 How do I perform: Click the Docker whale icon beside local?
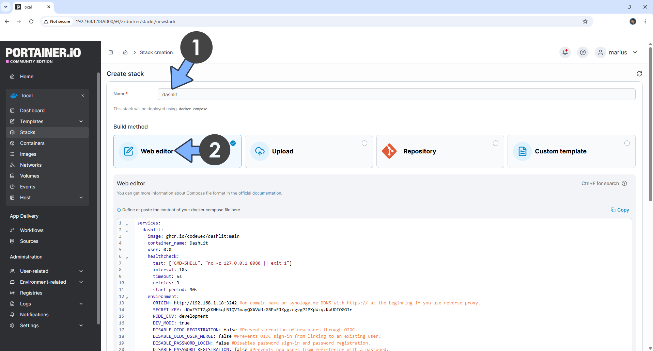(x=14, y=96)
